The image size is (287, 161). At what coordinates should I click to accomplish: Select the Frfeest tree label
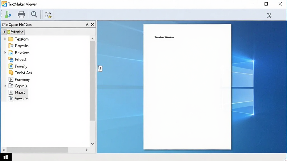[x=20, y=60]
